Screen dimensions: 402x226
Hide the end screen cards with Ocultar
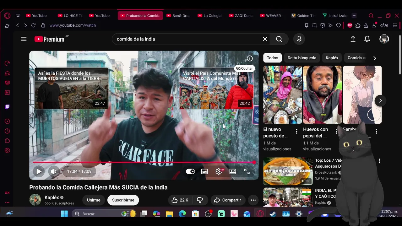click(x=244, y=68)
